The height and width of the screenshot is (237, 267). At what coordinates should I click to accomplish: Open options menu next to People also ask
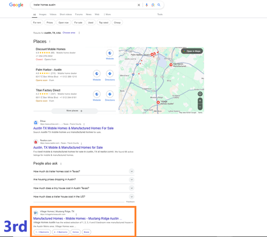[x=61, y=164]
